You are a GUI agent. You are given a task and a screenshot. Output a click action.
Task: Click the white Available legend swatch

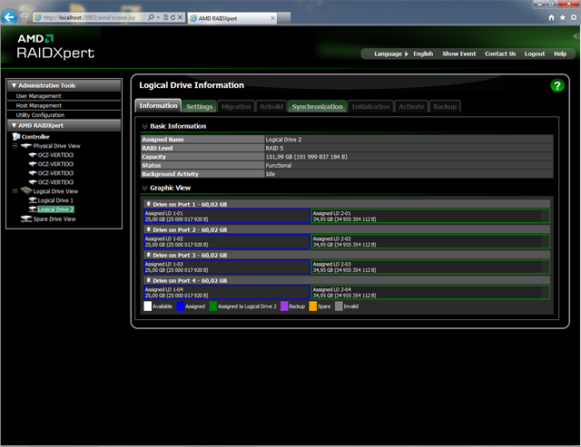point(147,306)
